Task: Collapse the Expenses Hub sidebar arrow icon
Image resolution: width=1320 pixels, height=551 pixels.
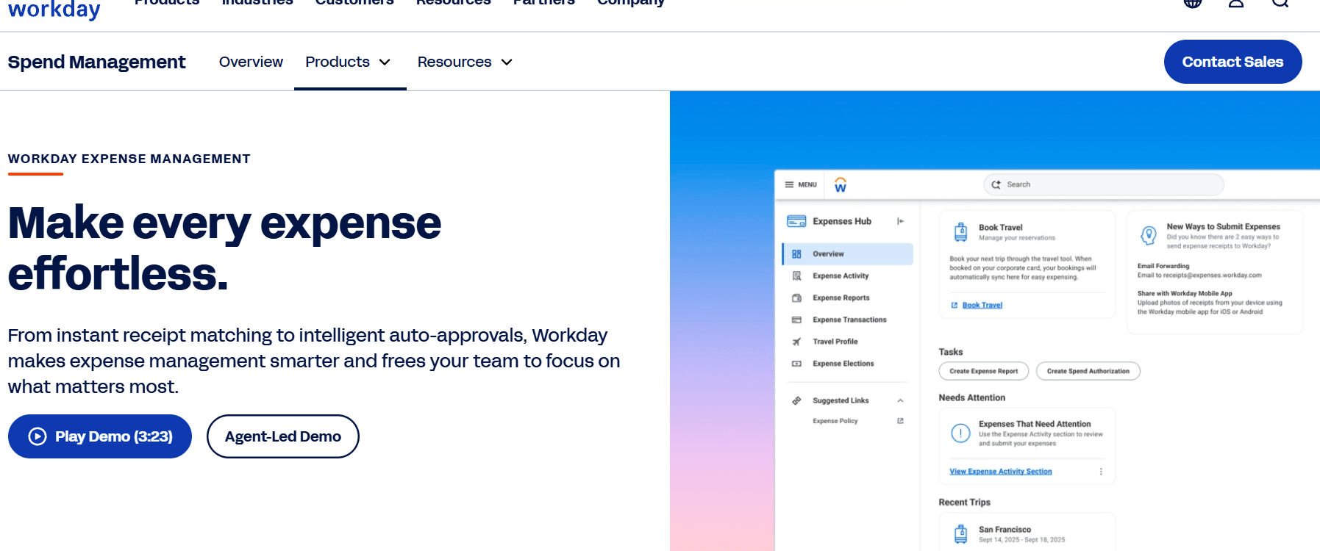Action: tap(900, 221)
